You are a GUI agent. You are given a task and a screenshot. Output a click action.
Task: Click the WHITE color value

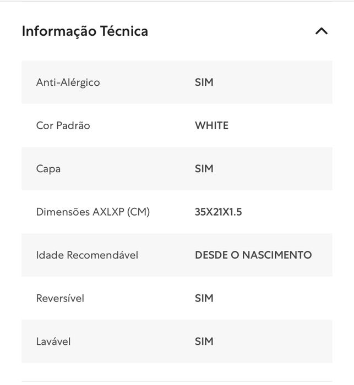(211, 125)
